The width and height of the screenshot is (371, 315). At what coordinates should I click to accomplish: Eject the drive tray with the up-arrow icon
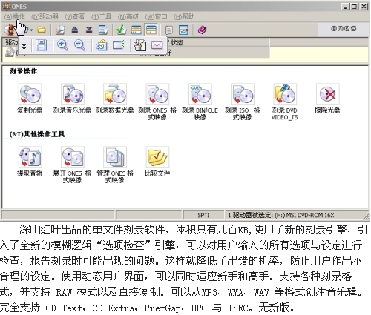click(75, 30)
